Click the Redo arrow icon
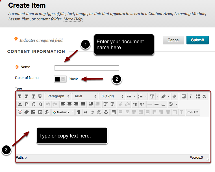The image size is (215, 172). [55, 104]
